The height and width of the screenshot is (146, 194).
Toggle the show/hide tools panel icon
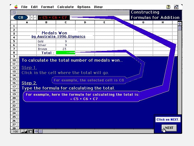point(30,131)
